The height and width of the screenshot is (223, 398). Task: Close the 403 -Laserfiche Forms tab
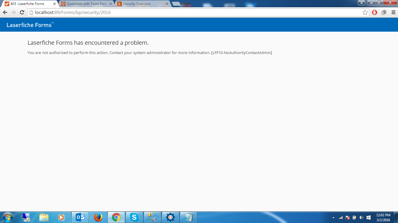point(54,4)
